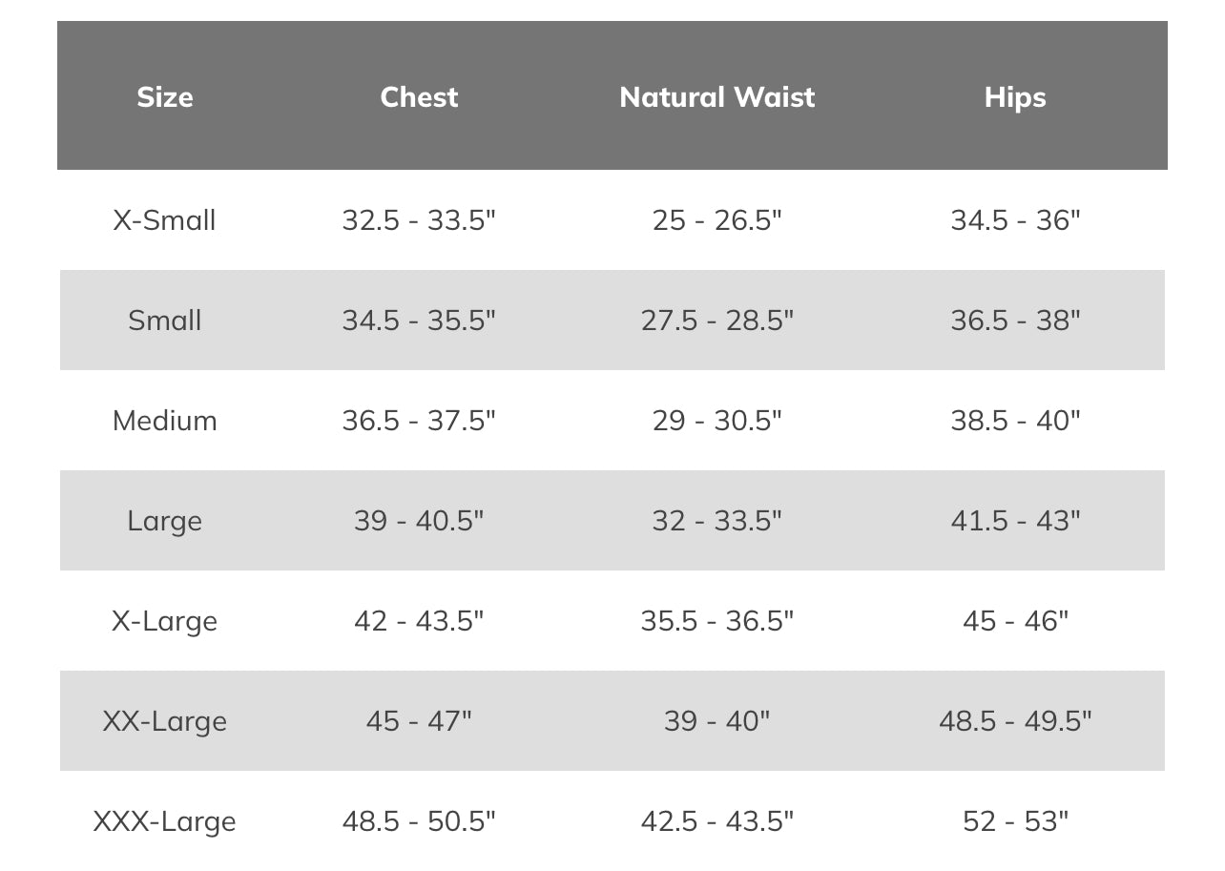The height and width of the screenshot is (871, 1225).
Task: Select Large hips value 41.5 - 43"
Action: coord(1015,521)
